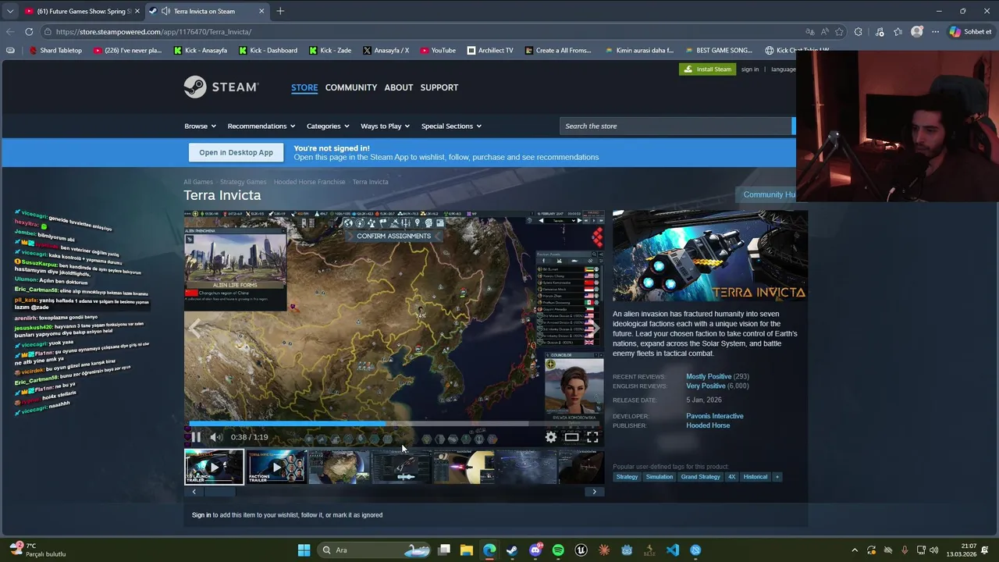Click Sign in link below media strip
The width and height of the screenshot is (999, 562).
tap(201, 515)
